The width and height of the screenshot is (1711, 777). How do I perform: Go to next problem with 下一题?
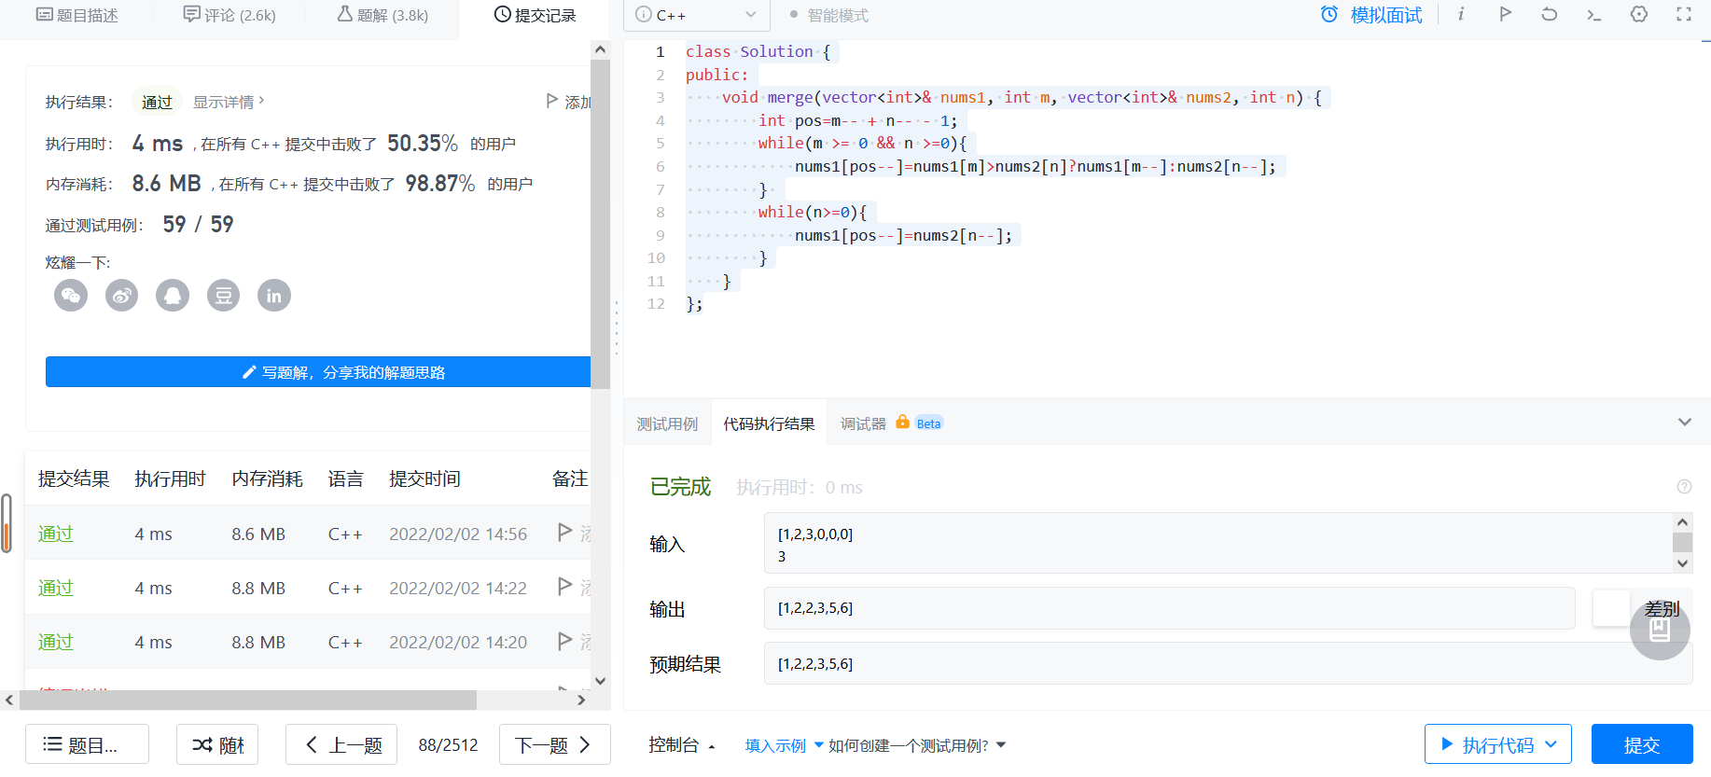pyautogui.click(x=554, y=744)
